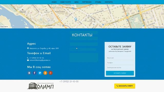Click the hospital cross marker on map
The height and width of the screenshot is (92, 164).
tap(31, 13)
